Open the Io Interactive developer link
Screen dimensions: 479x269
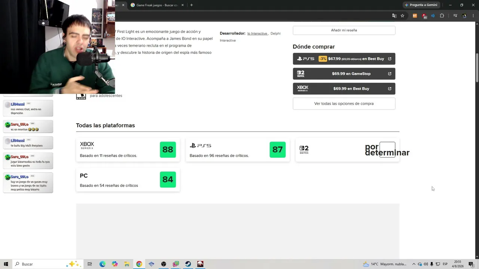click(x=257, y=34)
